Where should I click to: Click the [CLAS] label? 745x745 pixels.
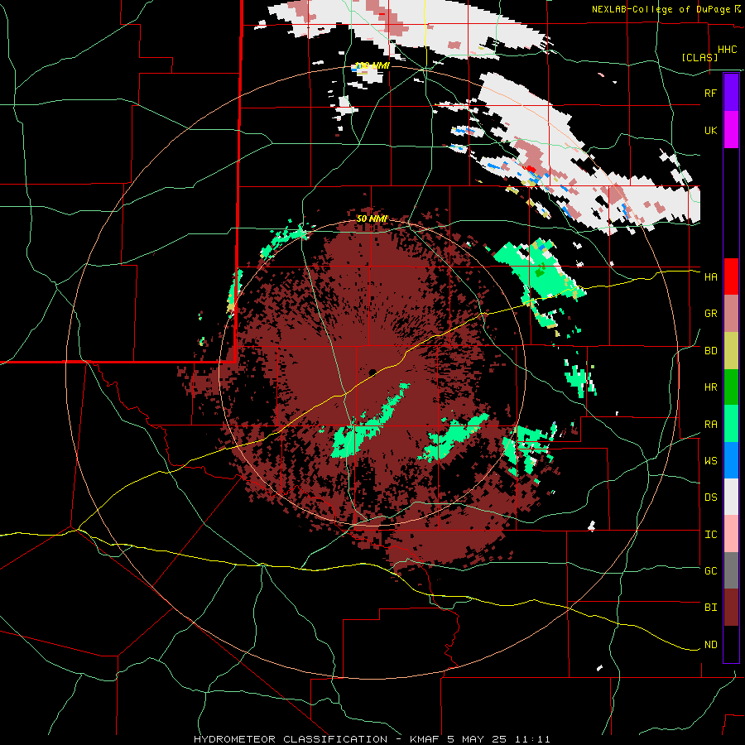tap(699, 57)
